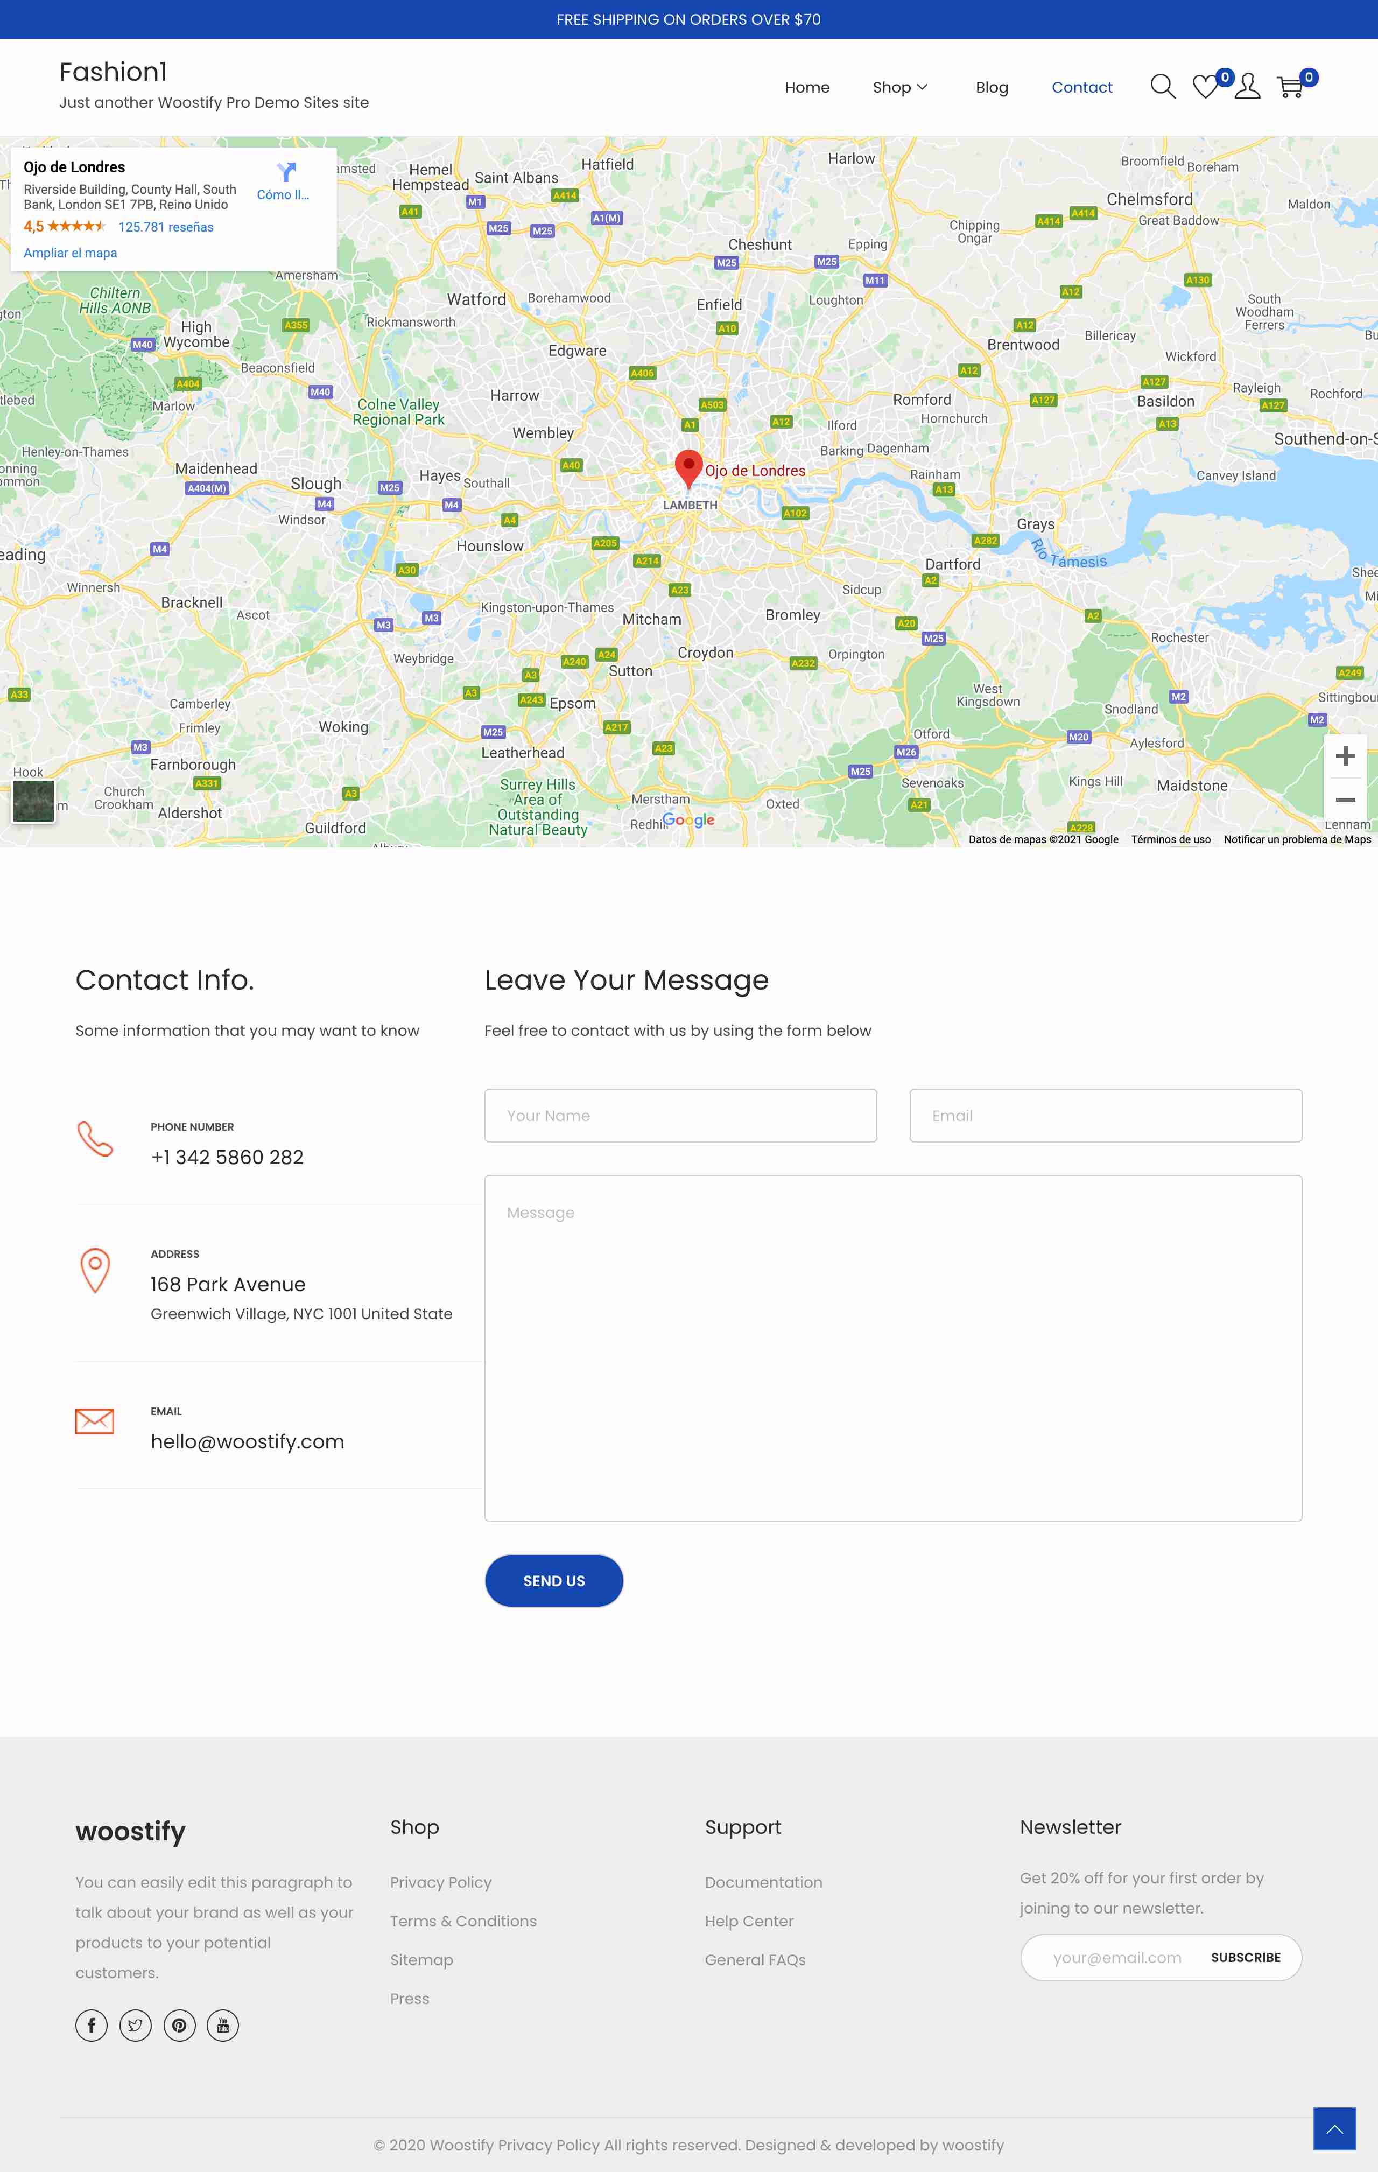Open the user account icon

1247,87
